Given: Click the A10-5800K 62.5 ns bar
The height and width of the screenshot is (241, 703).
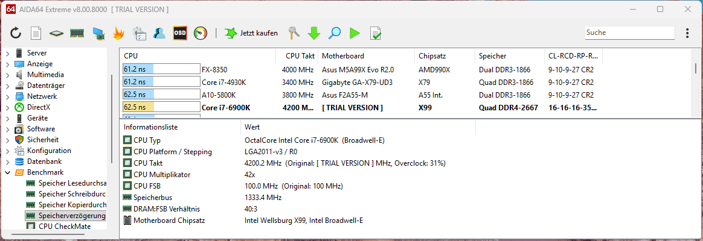Looking at the screenshot, I should [x=161, y=95].
